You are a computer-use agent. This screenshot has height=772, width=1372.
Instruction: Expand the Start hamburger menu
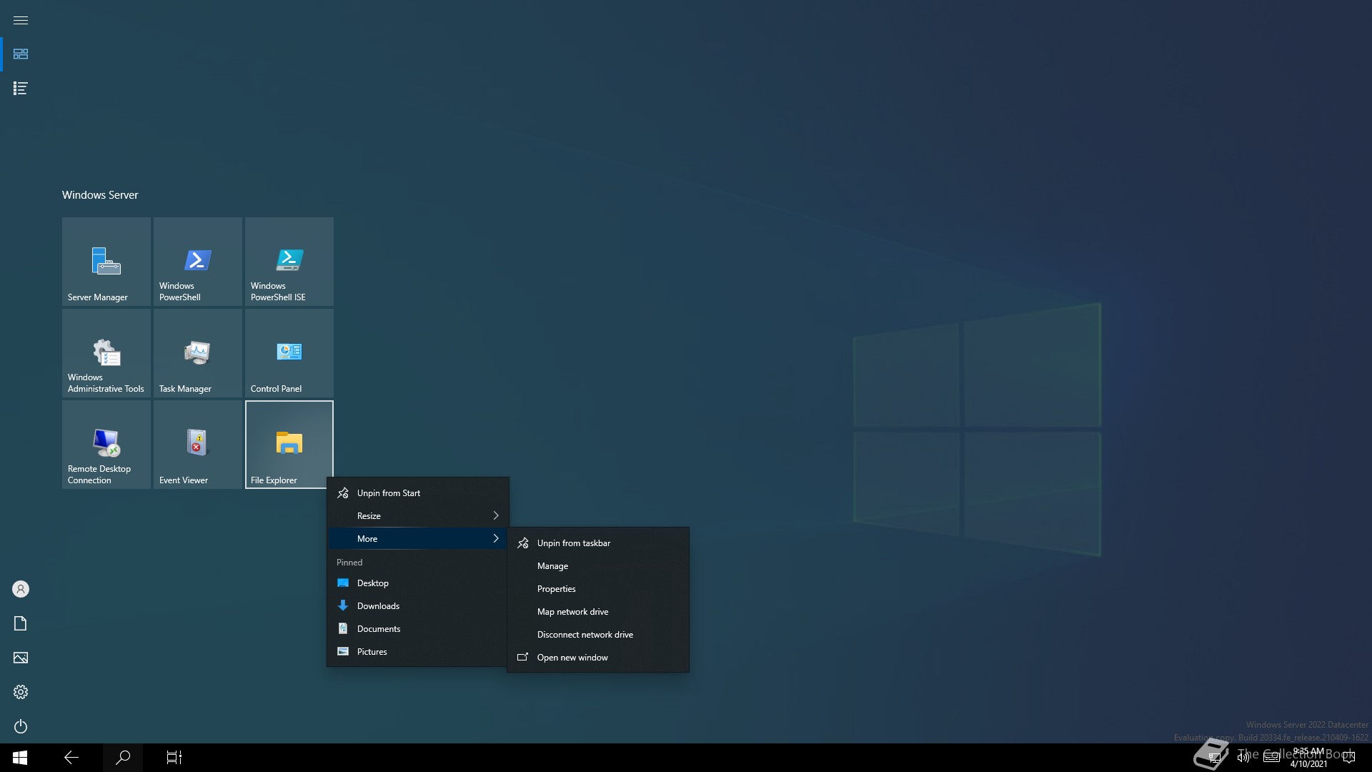(x=21, y=20)
